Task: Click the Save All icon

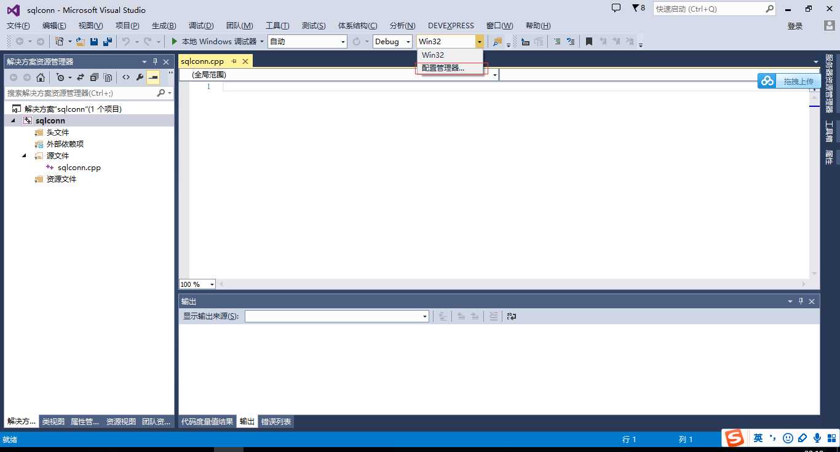Action: (x=108, y=42)
